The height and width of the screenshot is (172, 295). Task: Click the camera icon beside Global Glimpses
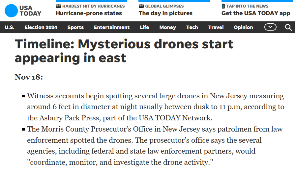141,6
